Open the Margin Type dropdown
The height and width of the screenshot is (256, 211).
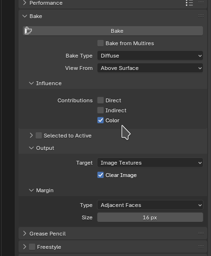pyautogui.click(x=150, y=205)
